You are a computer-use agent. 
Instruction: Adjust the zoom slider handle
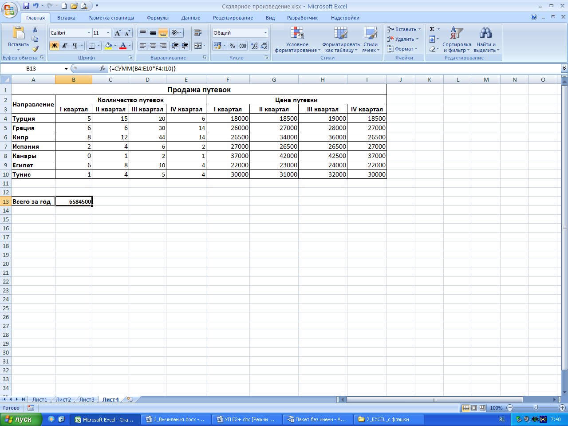click(x=536, y=408)
